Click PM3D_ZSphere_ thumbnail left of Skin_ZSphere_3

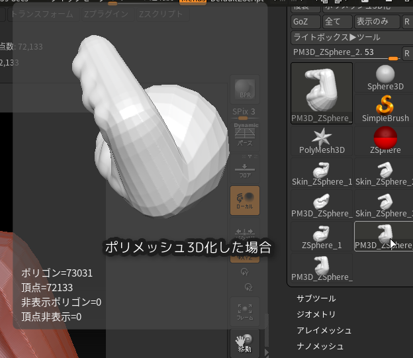point(322,204)
